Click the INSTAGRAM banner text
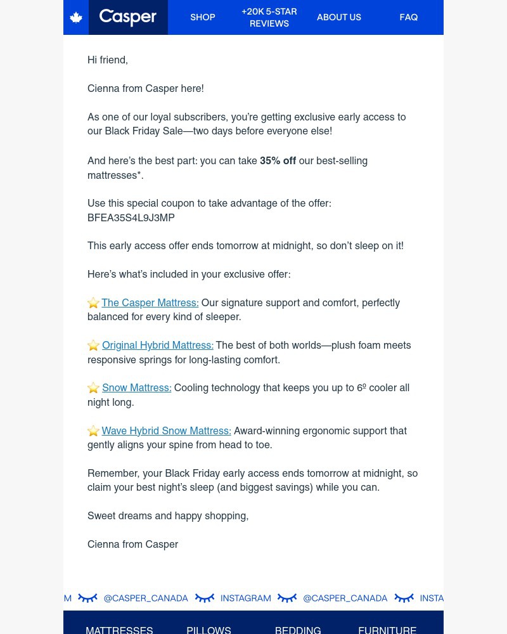Screen dimensions: 507x634 point(246,598)
